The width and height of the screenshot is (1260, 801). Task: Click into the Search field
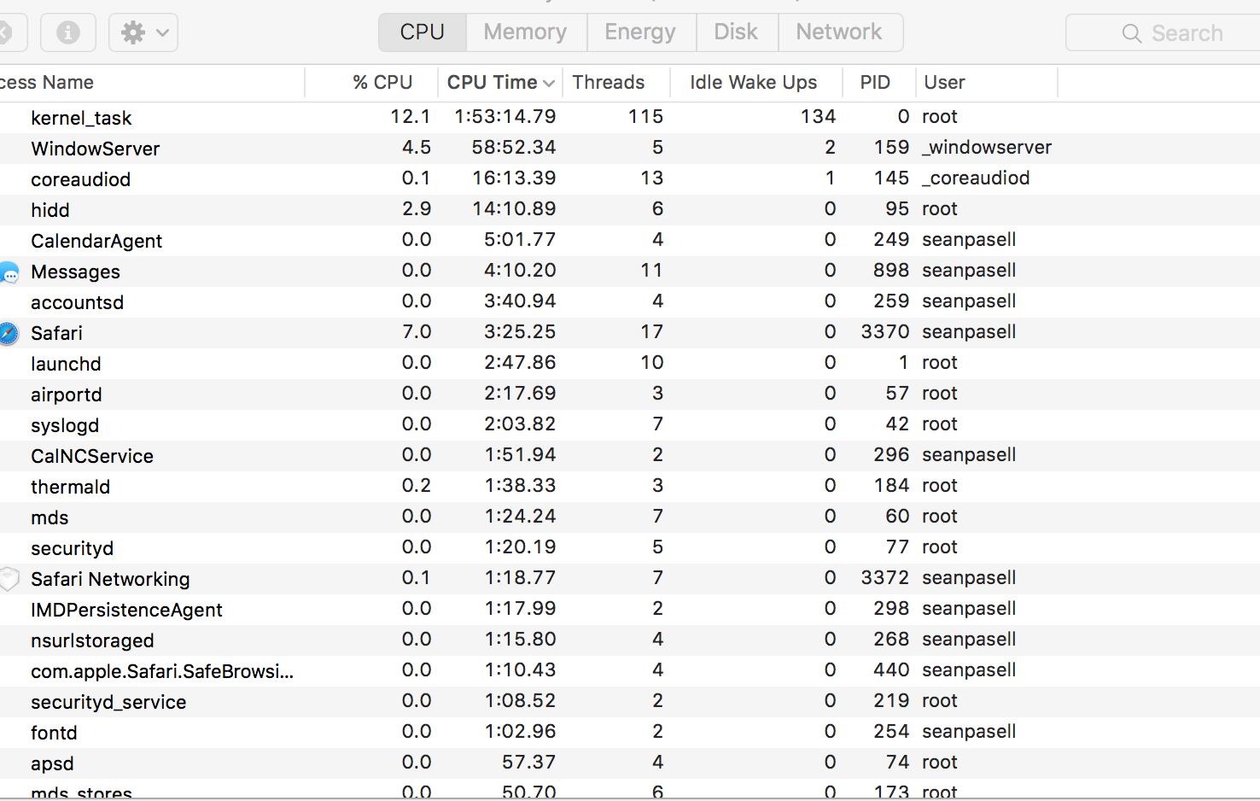tap(1163, 33)
